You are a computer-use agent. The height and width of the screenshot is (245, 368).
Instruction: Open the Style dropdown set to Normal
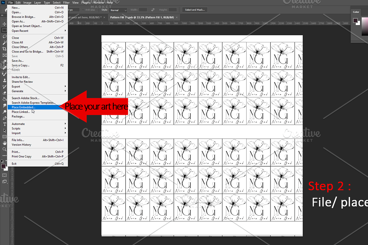[118, 10]
